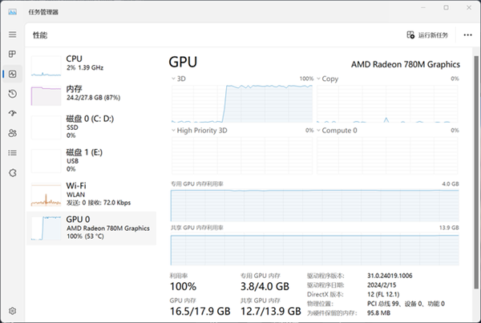The width and height of the screenshot is (481, 323).
Task: Expand the Copy engine graph dropdown
Action: click(x=318, y=79)
